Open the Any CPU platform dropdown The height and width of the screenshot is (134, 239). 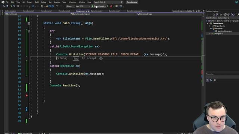tap(83, 6)
